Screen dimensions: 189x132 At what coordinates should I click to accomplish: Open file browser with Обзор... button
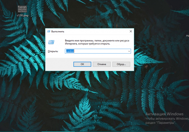coord(121,64)
